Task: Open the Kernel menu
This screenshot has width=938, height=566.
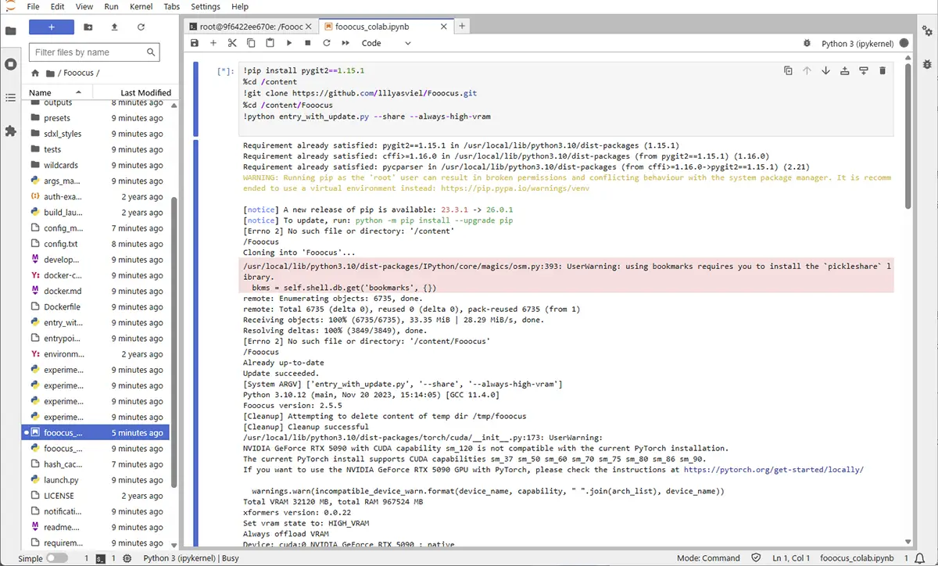Action: coord(141,6)
